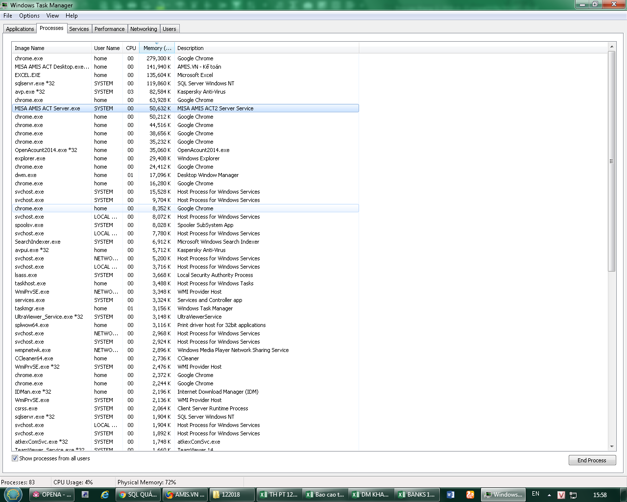
Task: Show hidden tray icons arrow
Action: [x=549, y=495]
